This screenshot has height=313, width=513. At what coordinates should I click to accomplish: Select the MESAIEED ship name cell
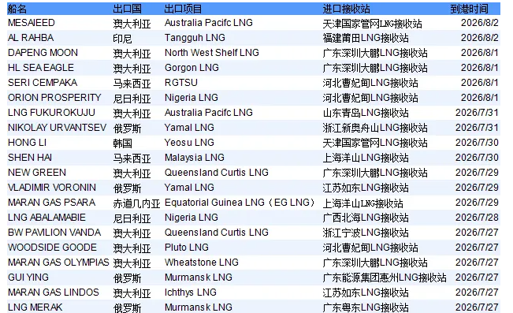click(32, 23)
